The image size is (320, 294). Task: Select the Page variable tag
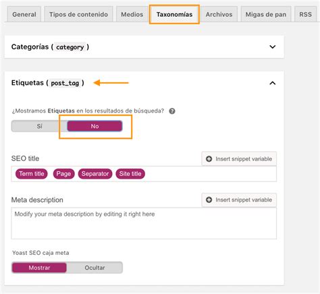pos(63,174)
